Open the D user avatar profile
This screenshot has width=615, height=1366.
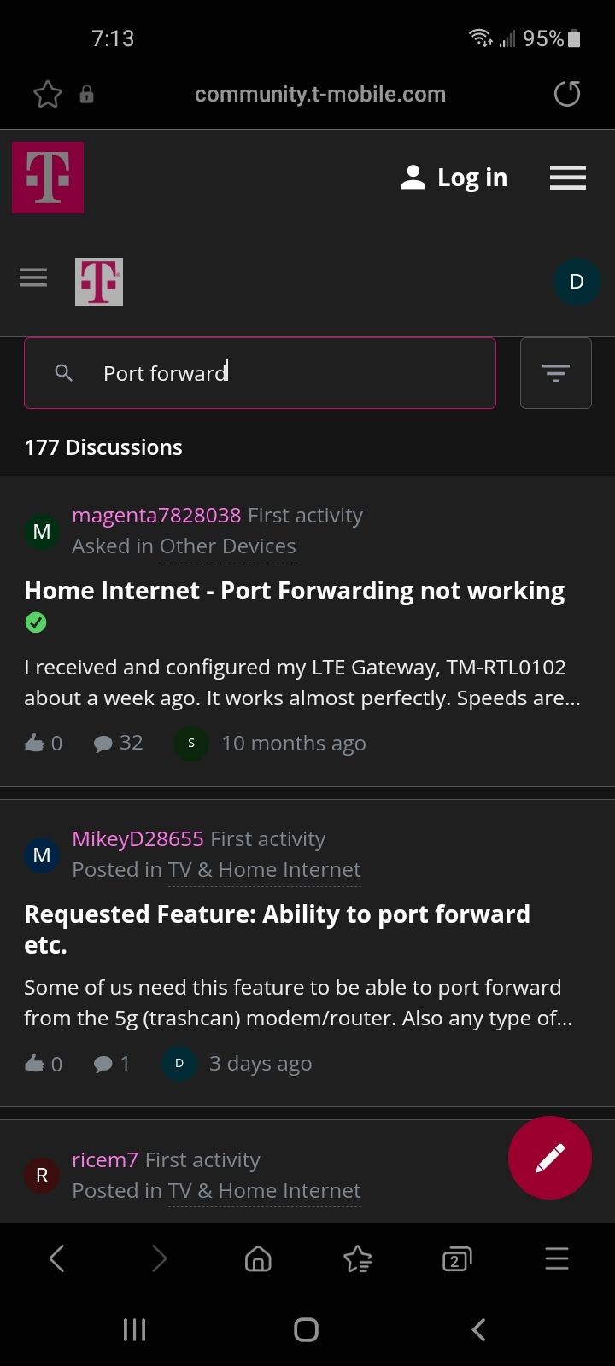(x=577, y=281)
